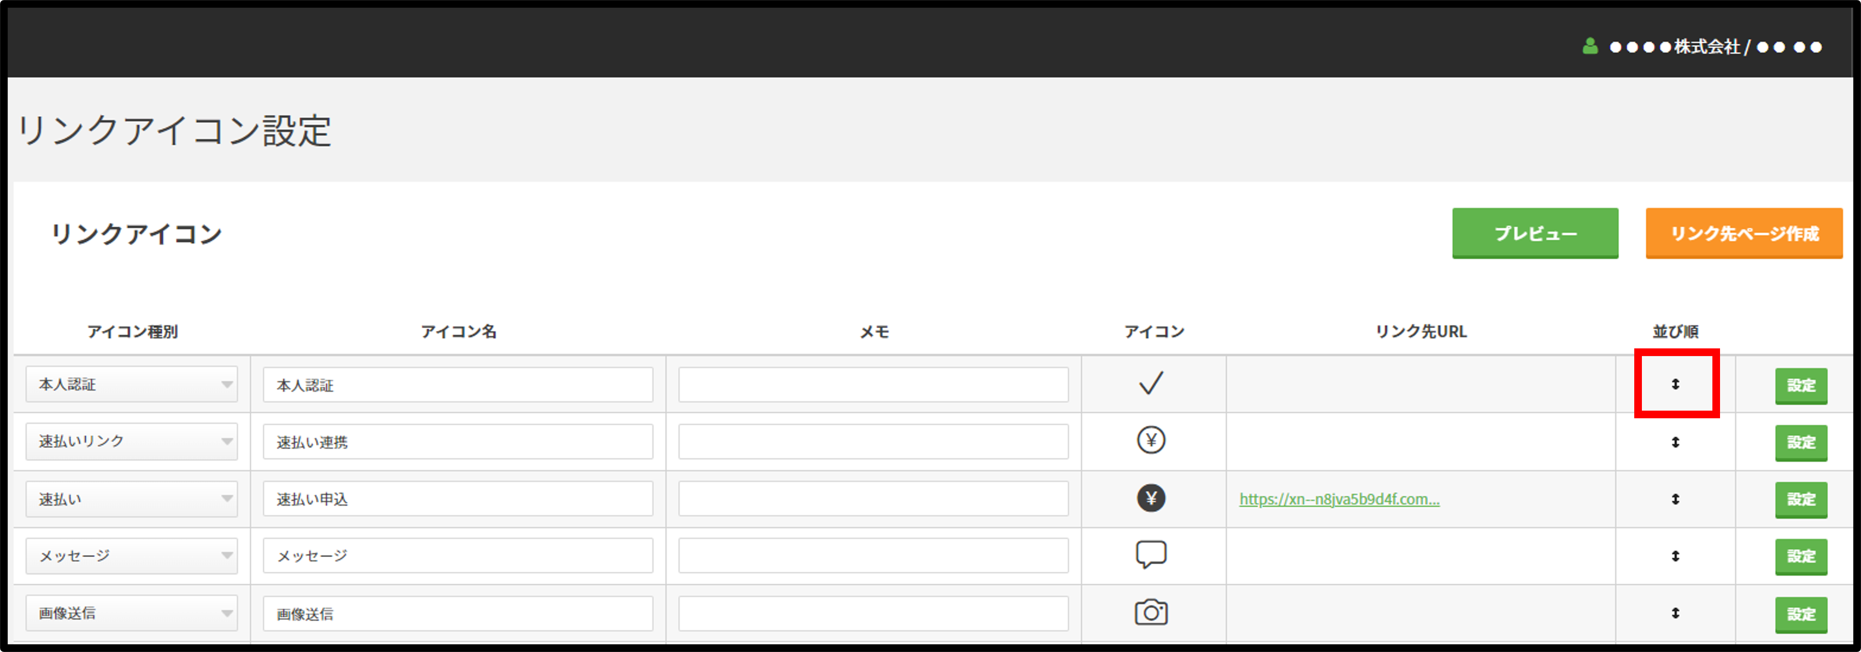Click the orange リンク先ページ作成 button

[1744, 233]
